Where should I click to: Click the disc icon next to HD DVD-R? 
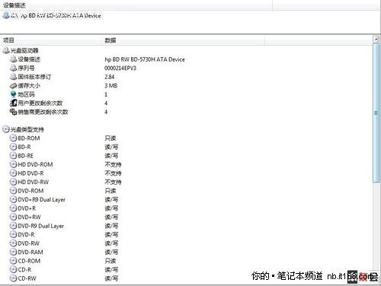13,173
